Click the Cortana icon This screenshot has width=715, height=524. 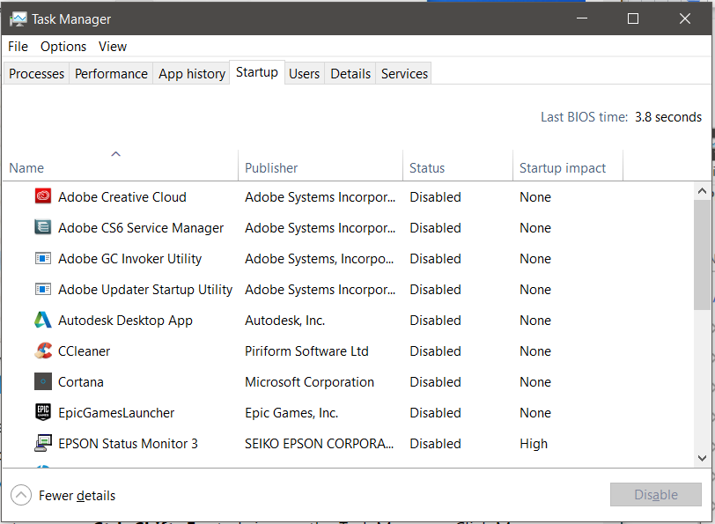tap(43, 381)
